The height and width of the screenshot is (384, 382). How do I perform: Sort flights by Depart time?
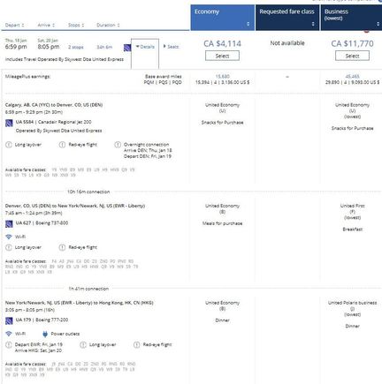click(x=14, y=25)
